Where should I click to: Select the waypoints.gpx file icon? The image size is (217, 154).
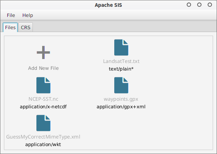[x=121, y=85]
